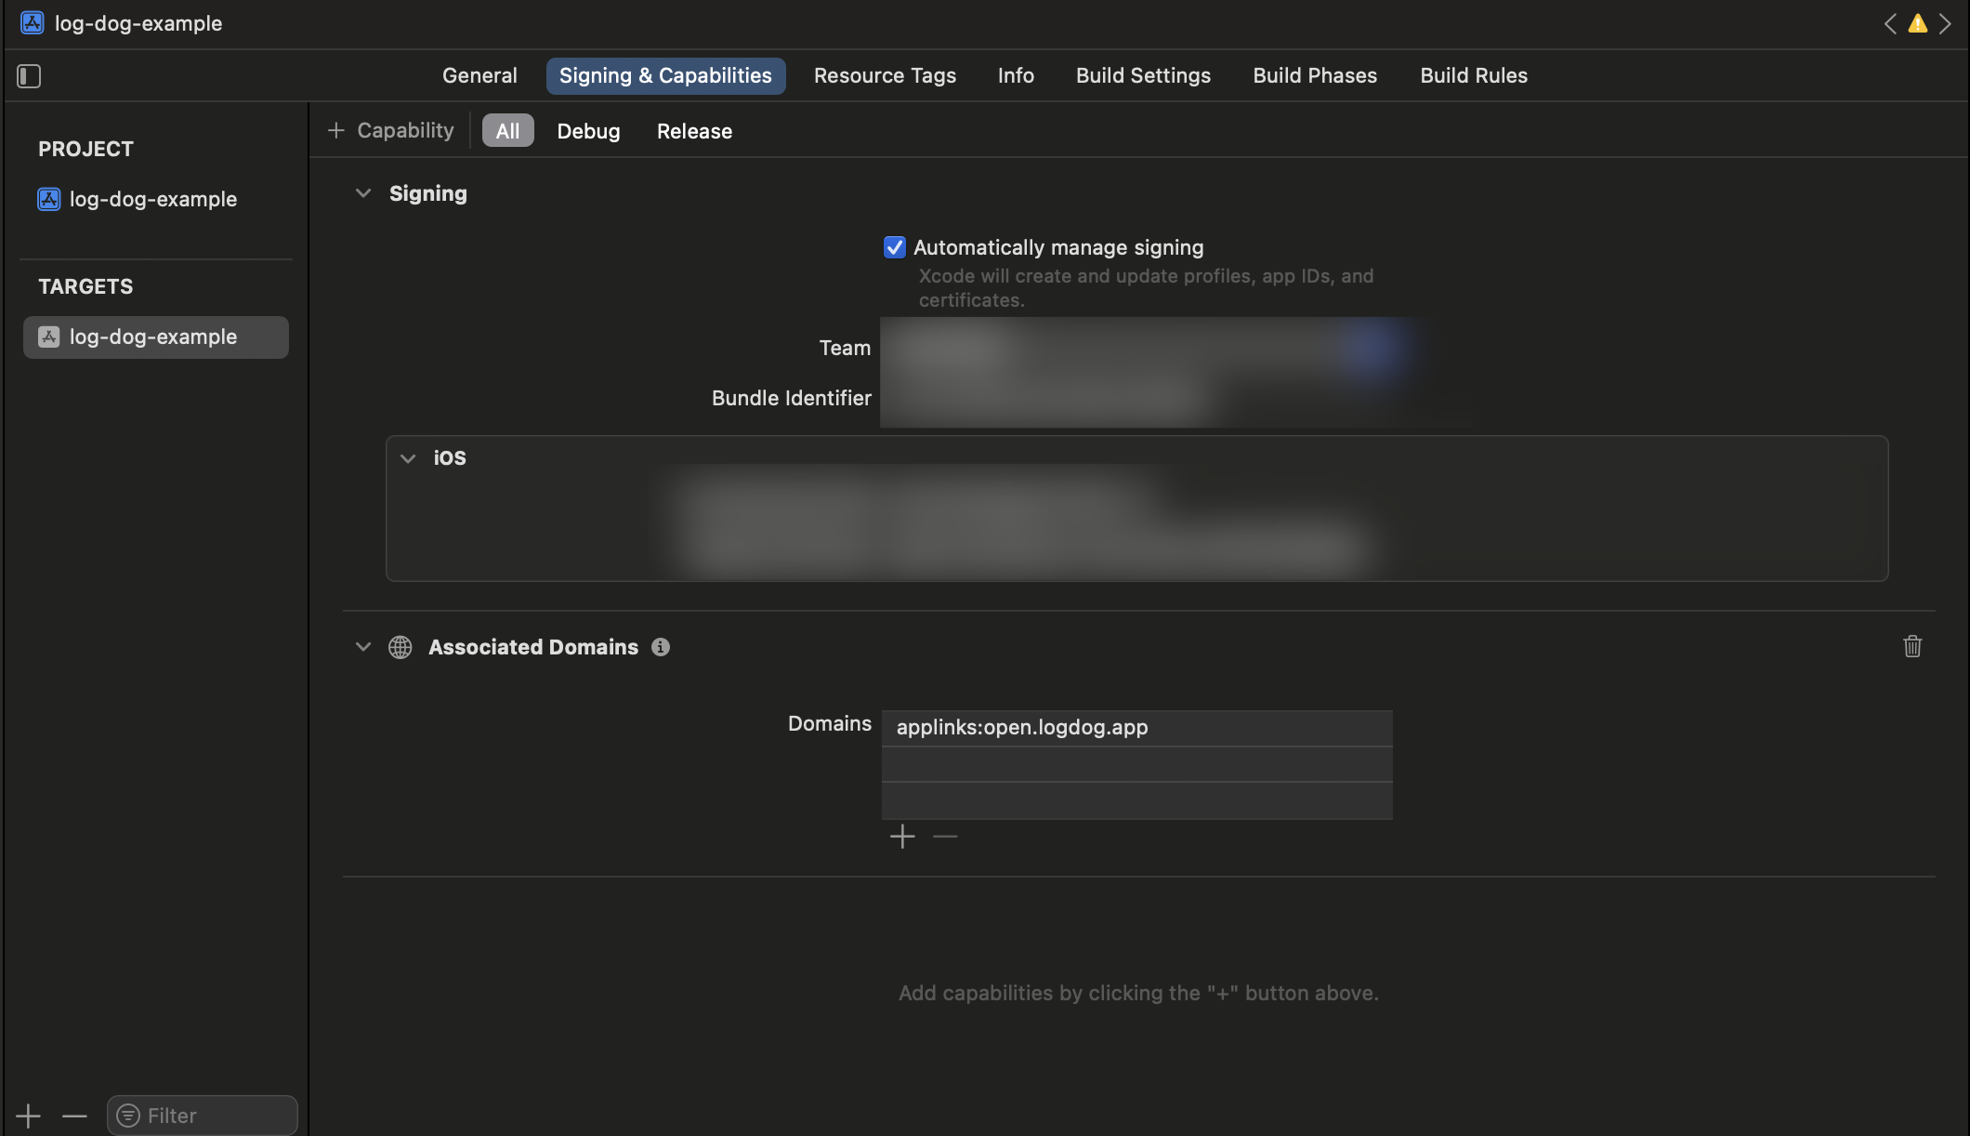Screen dimensions: 1970x1136
Task: Click log-dog-example icon in title bar
Action: pyautogui.click(x=33, y=23)
